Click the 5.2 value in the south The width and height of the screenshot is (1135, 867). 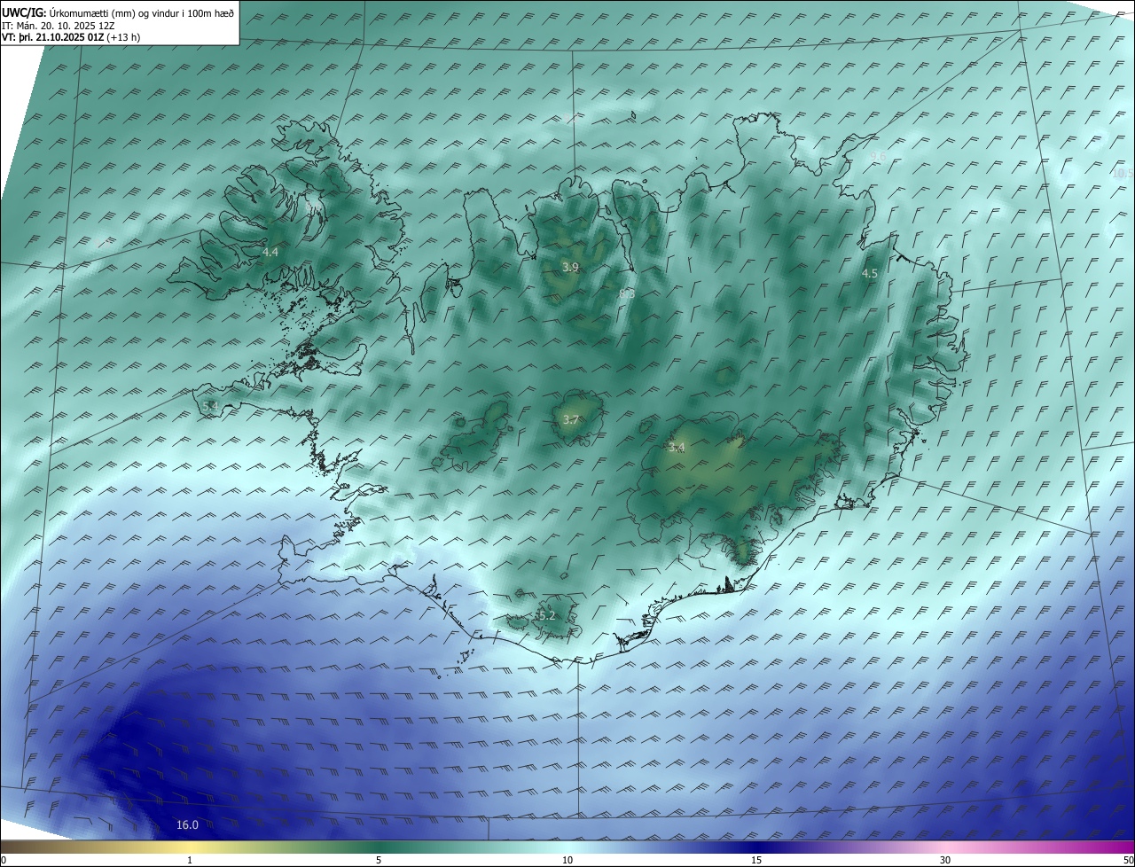tap(546, 615)
